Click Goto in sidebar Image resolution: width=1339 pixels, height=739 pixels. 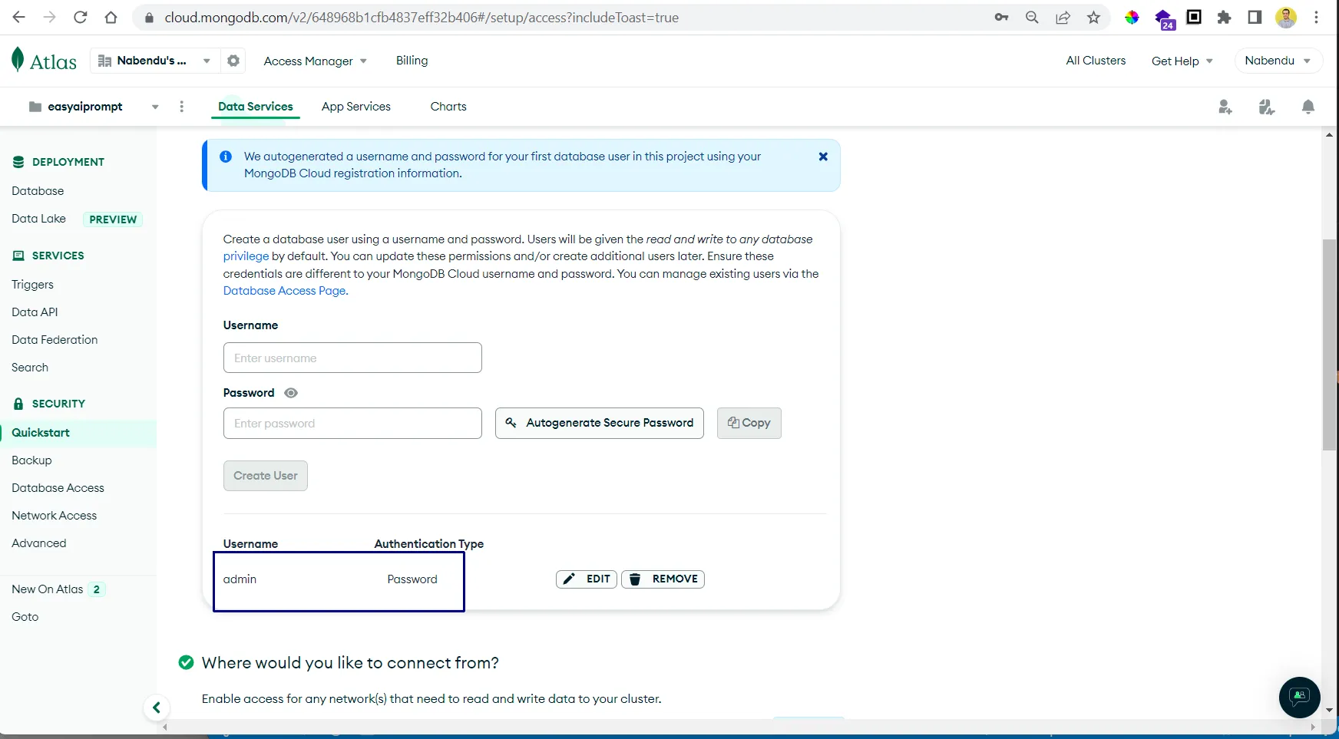25,617
